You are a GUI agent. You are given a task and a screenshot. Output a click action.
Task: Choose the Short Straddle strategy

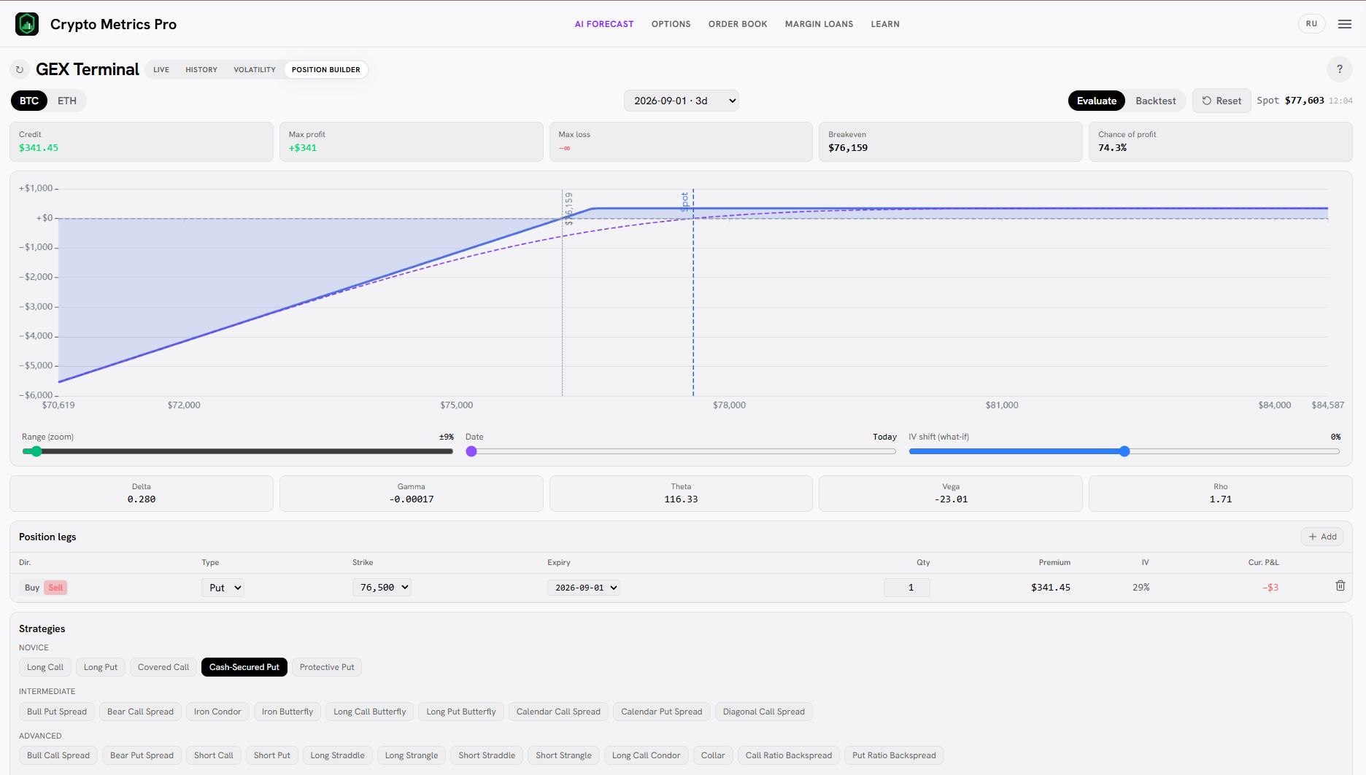(487, 755)
